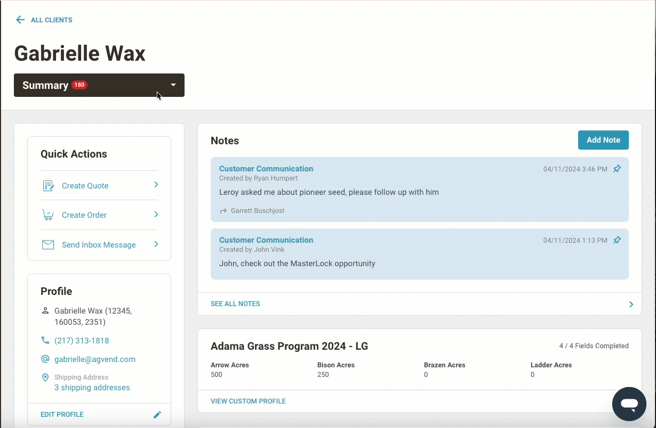Click SEE ALL NOTES
This screenshot has height=428, width=656.
235,304
